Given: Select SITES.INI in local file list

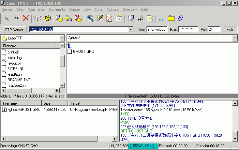Looking at the screenshot, I should coord(15,68).
